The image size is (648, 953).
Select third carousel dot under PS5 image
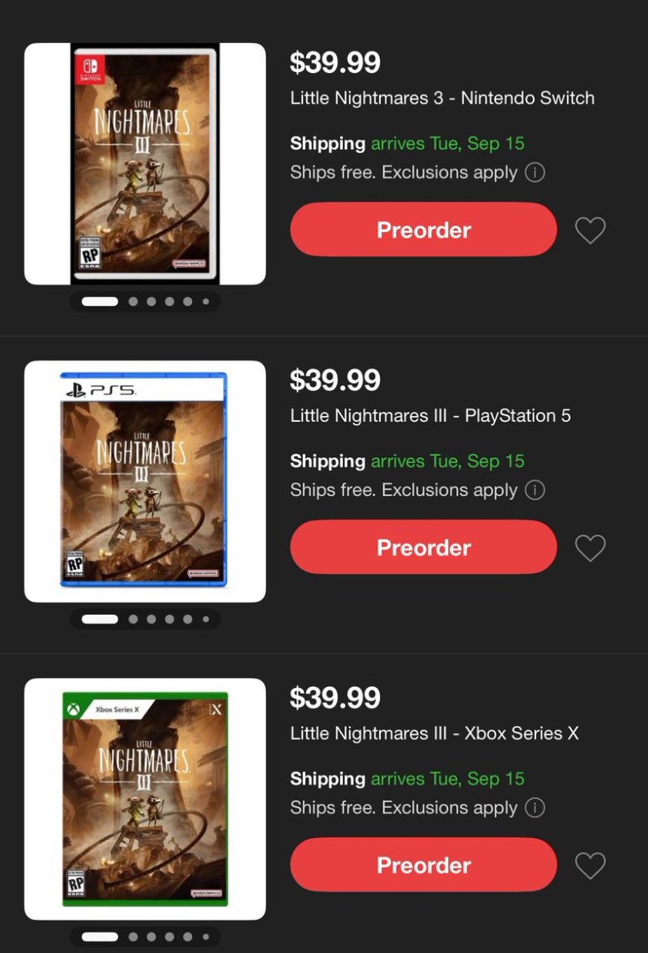pos(151,620)
